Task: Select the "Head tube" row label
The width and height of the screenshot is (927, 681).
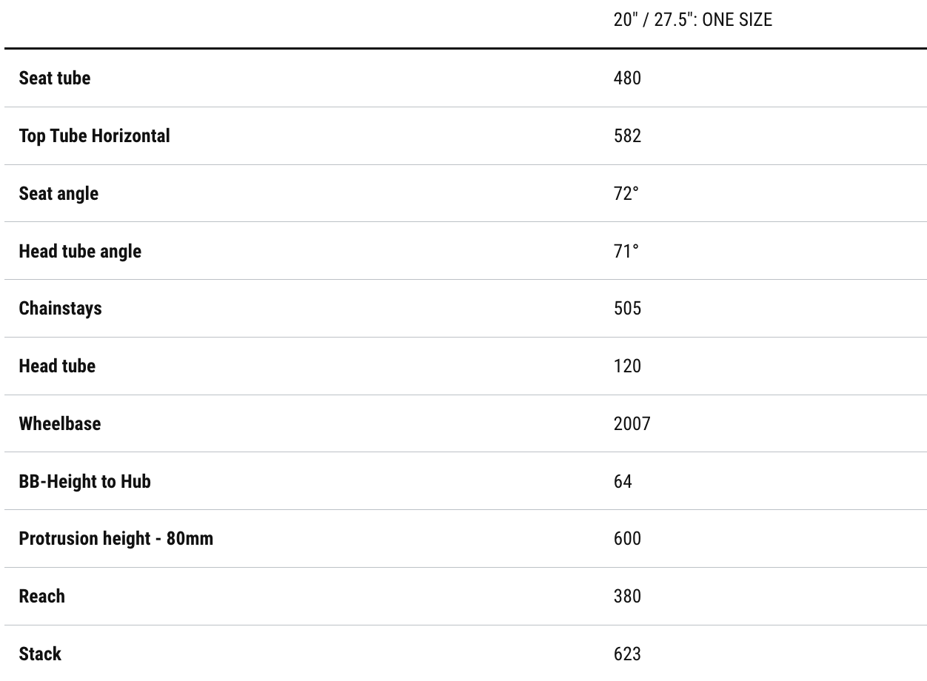Action: click(x=57, y=366)
